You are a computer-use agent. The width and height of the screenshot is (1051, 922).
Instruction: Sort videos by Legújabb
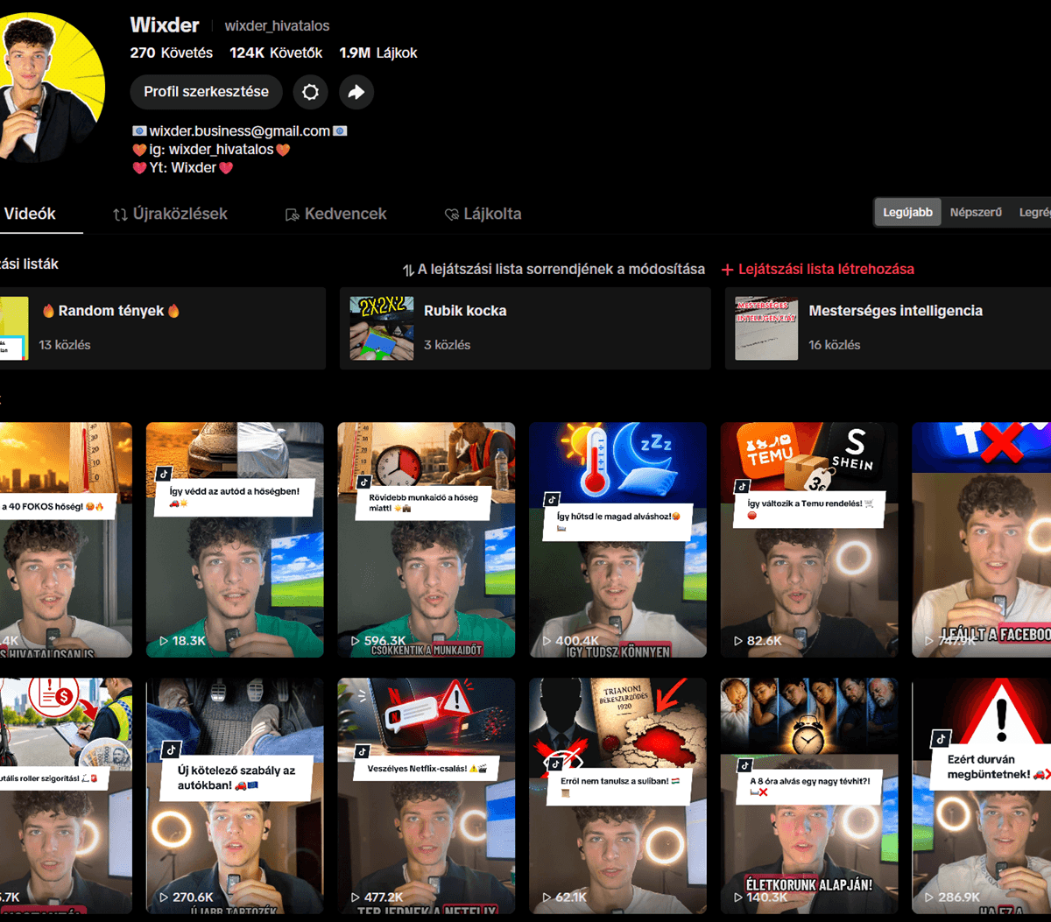907,212
